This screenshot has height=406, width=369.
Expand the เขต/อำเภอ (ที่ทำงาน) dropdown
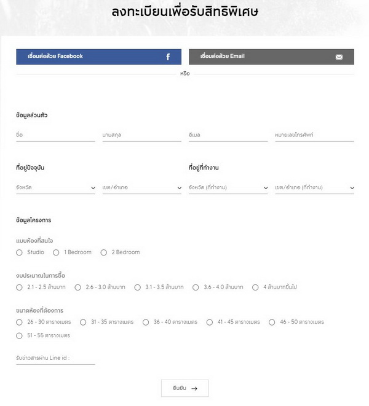click(314, 187)
